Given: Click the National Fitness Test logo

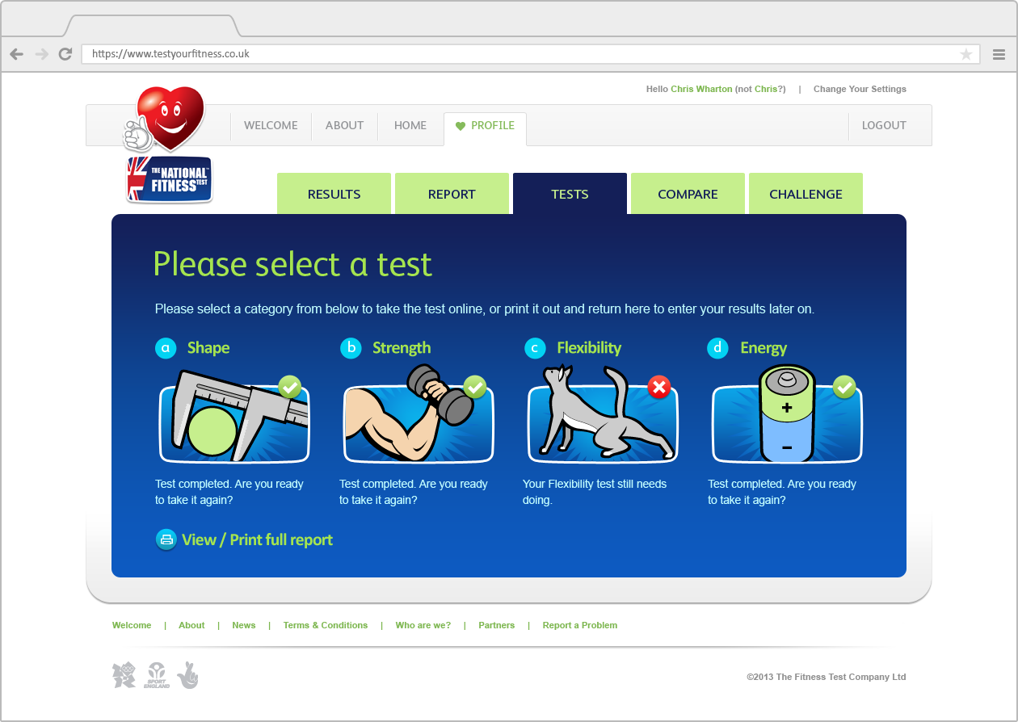Looking at the screenshot, I should [170, 179].
